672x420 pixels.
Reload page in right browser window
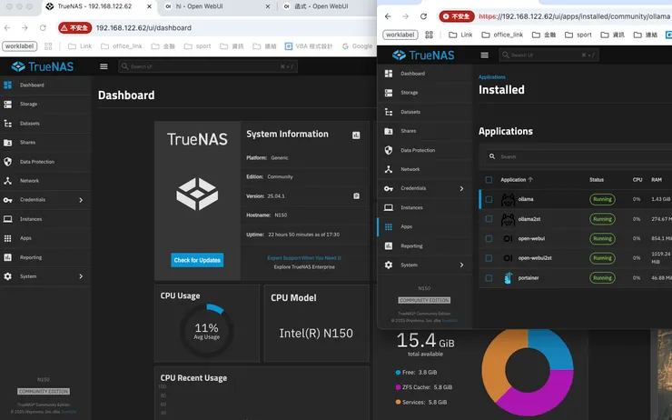pyautogui.click(x=423, y=16)
